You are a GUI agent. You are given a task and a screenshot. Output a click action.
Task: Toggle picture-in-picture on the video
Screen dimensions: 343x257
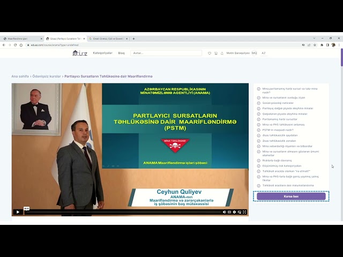click(x=240, y=212)
